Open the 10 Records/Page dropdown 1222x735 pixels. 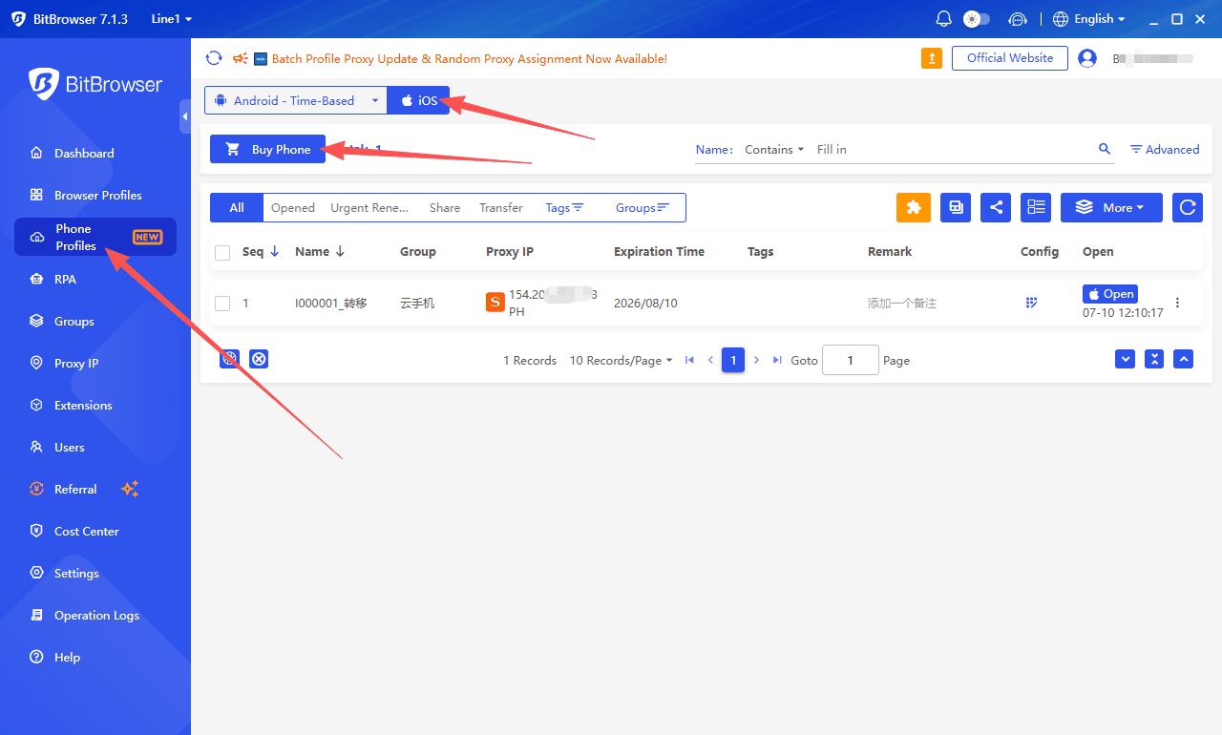pyautogui.click(x=622, y=361)
